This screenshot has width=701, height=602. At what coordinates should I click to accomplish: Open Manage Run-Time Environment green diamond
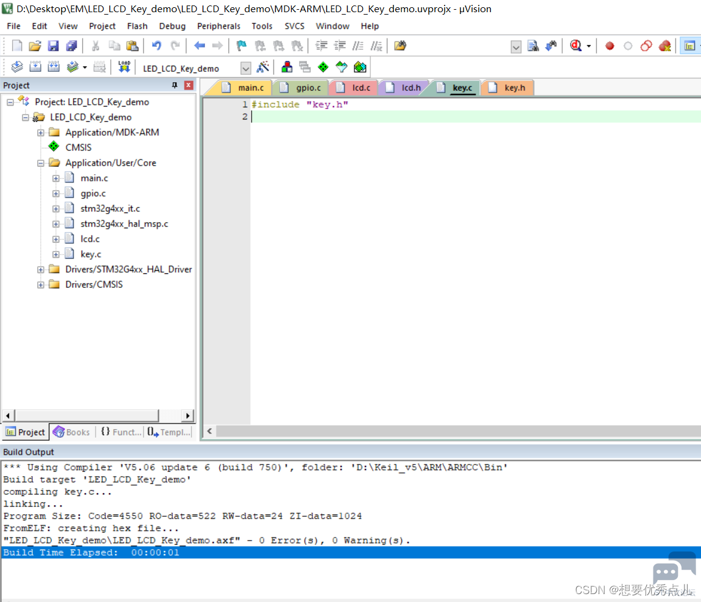click(x=323, y=67)
